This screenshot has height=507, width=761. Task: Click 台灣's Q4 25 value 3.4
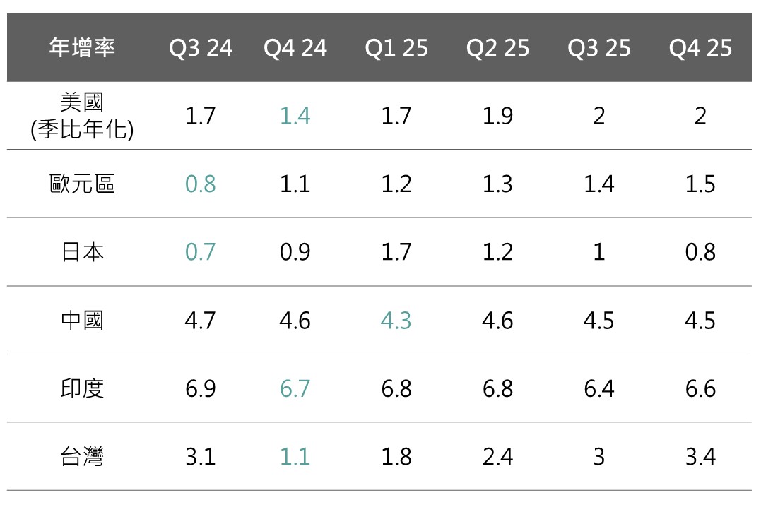[700, 457]
